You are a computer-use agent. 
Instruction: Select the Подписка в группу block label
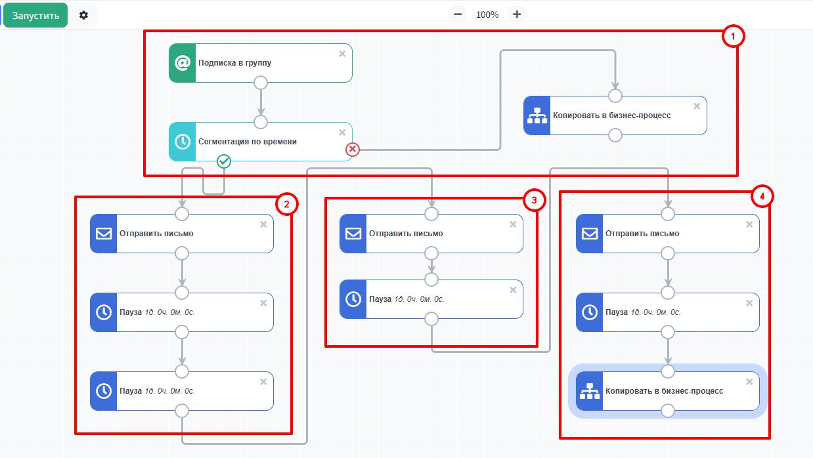point(235,63)
